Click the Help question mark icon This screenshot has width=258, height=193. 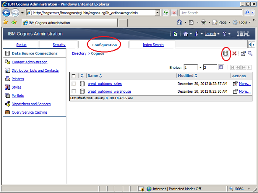coord(224,34)
